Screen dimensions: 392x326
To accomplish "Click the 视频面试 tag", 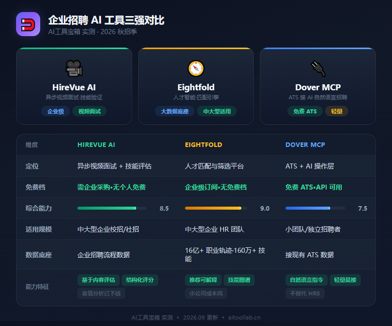I will tap(89, 111).
